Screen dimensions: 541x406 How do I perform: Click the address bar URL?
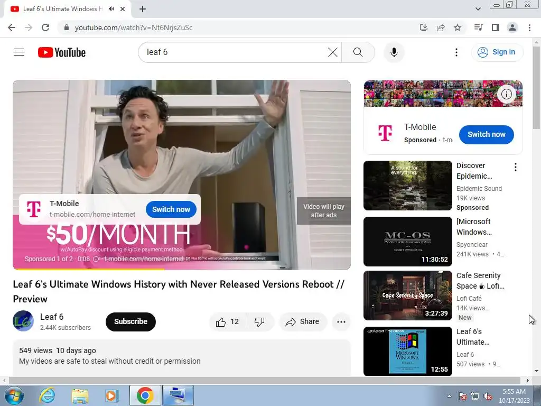point(134,27)
